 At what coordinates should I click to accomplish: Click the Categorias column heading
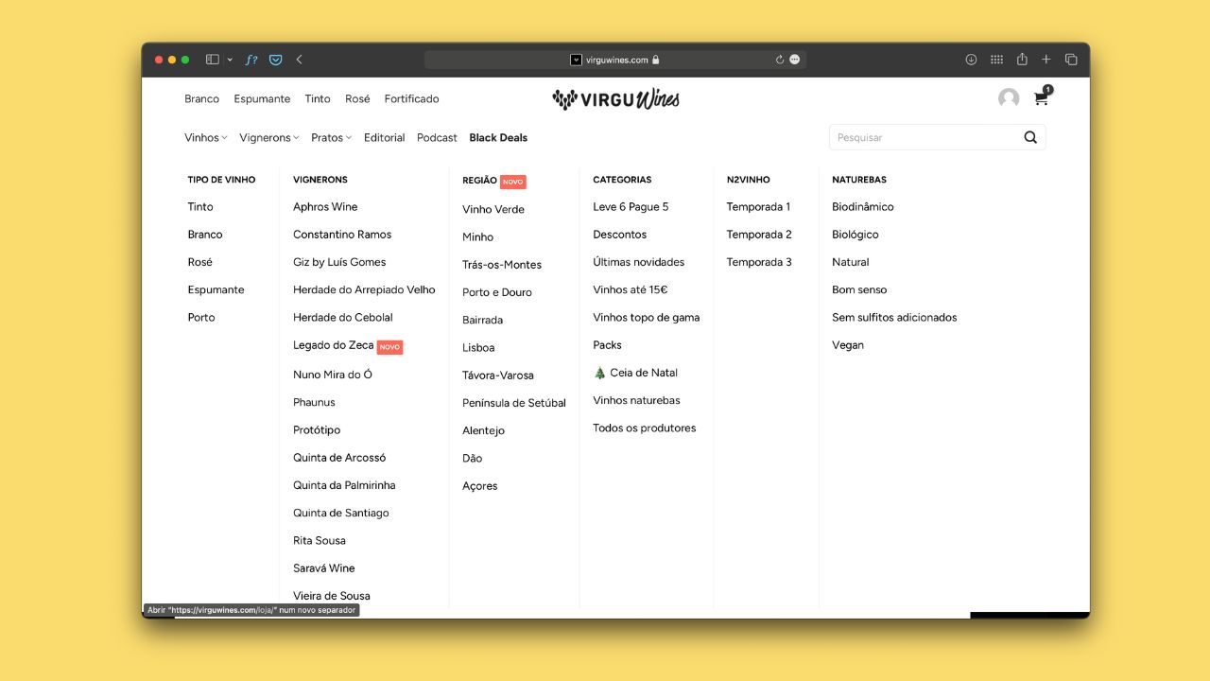622,180
